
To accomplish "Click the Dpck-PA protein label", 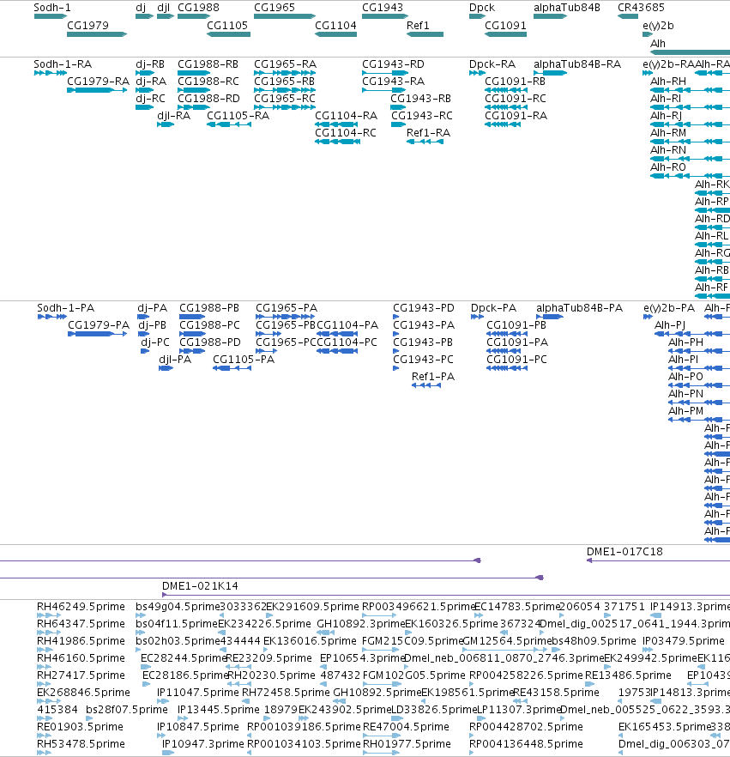I will [493, 308].
